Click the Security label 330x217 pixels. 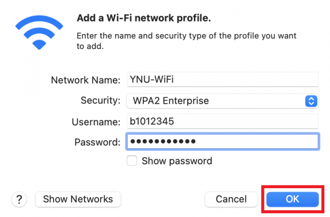(x=101, y=100)
